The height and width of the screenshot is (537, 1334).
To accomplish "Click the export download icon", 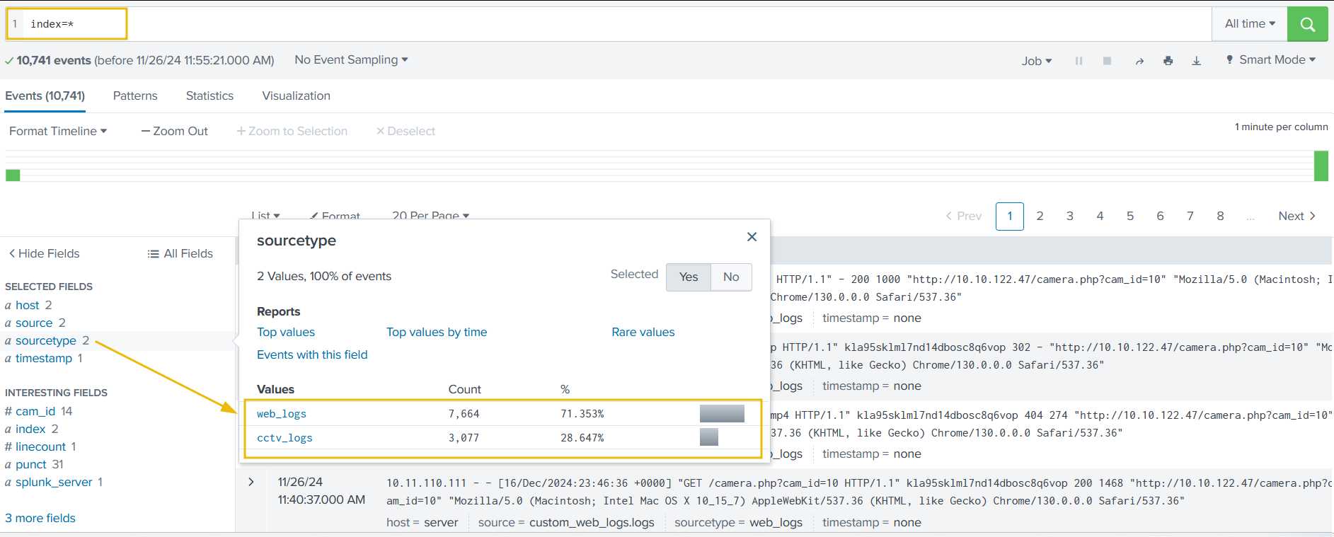I will click(1196, 61).
